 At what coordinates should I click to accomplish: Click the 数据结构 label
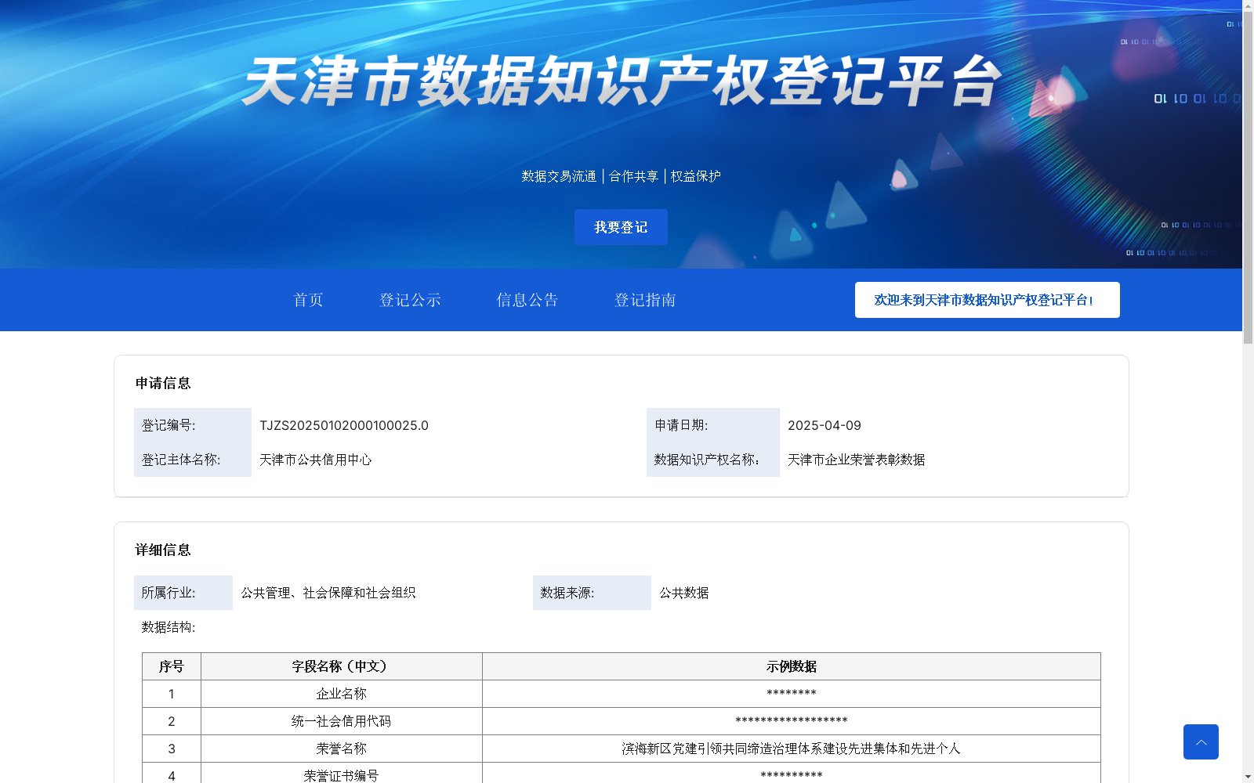coord(169,627)
